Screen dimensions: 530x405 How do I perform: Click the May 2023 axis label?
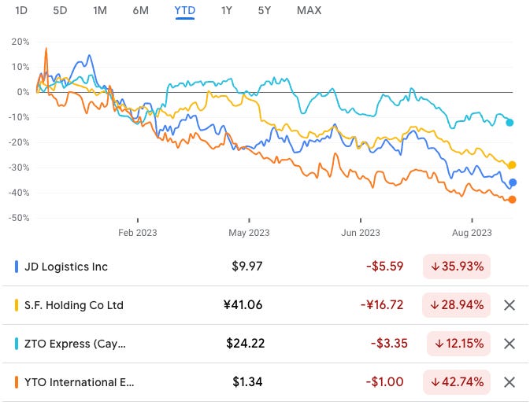tap(249, 233)
